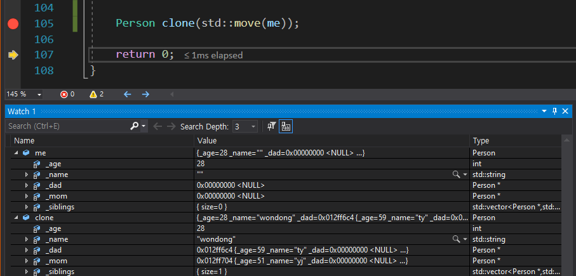576x276 pixels.
Task: Navigate backward with the left blue arrow
Action: pos(128,95)
